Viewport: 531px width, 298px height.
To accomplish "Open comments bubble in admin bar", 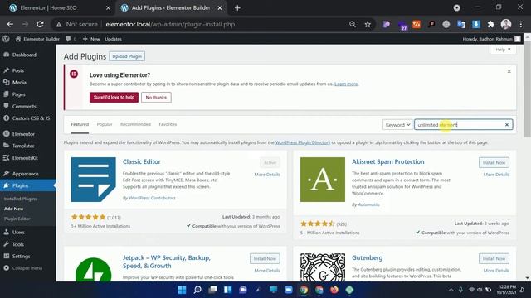I will 71,39.
